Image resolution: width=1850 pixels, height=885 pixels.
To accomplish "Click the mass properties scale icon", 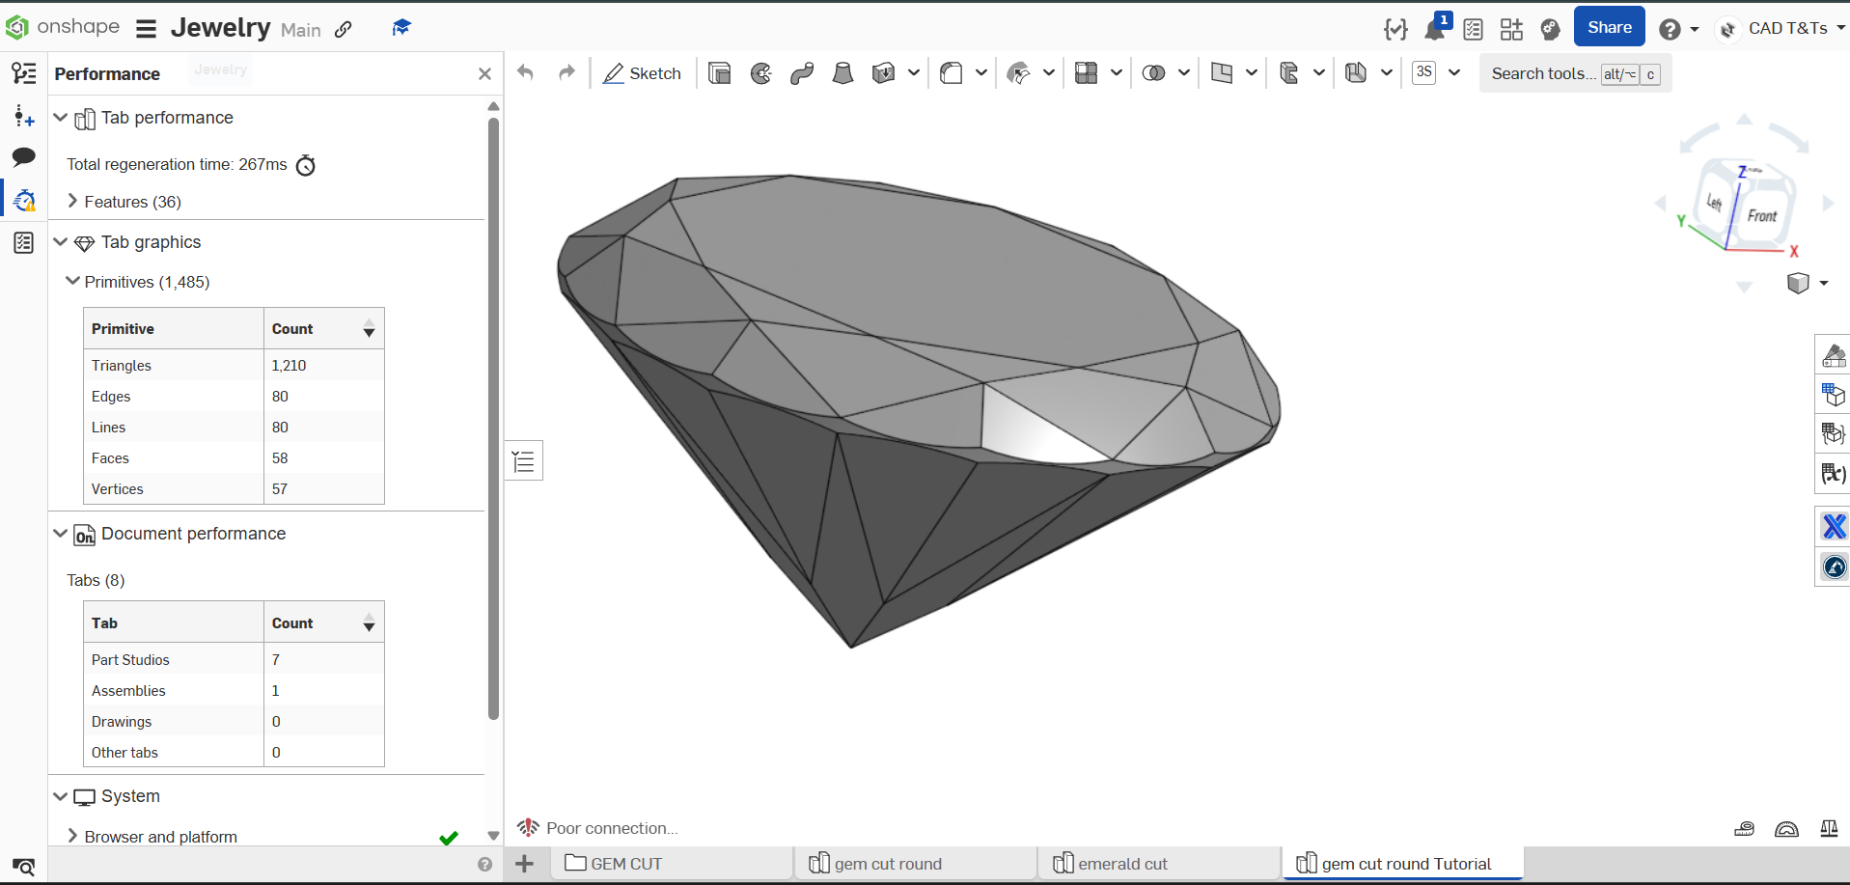I will tap(1829, 828).
